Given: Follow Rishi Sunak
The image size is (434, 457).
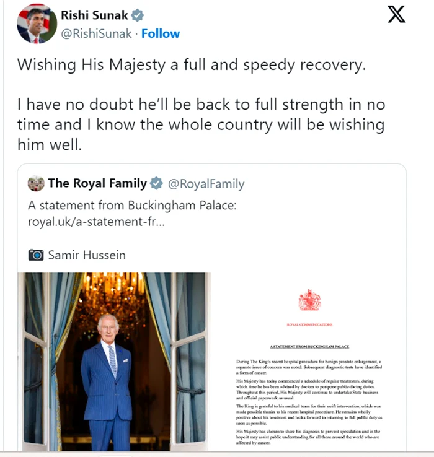Looking at the screenshot, I should [161, 33].
